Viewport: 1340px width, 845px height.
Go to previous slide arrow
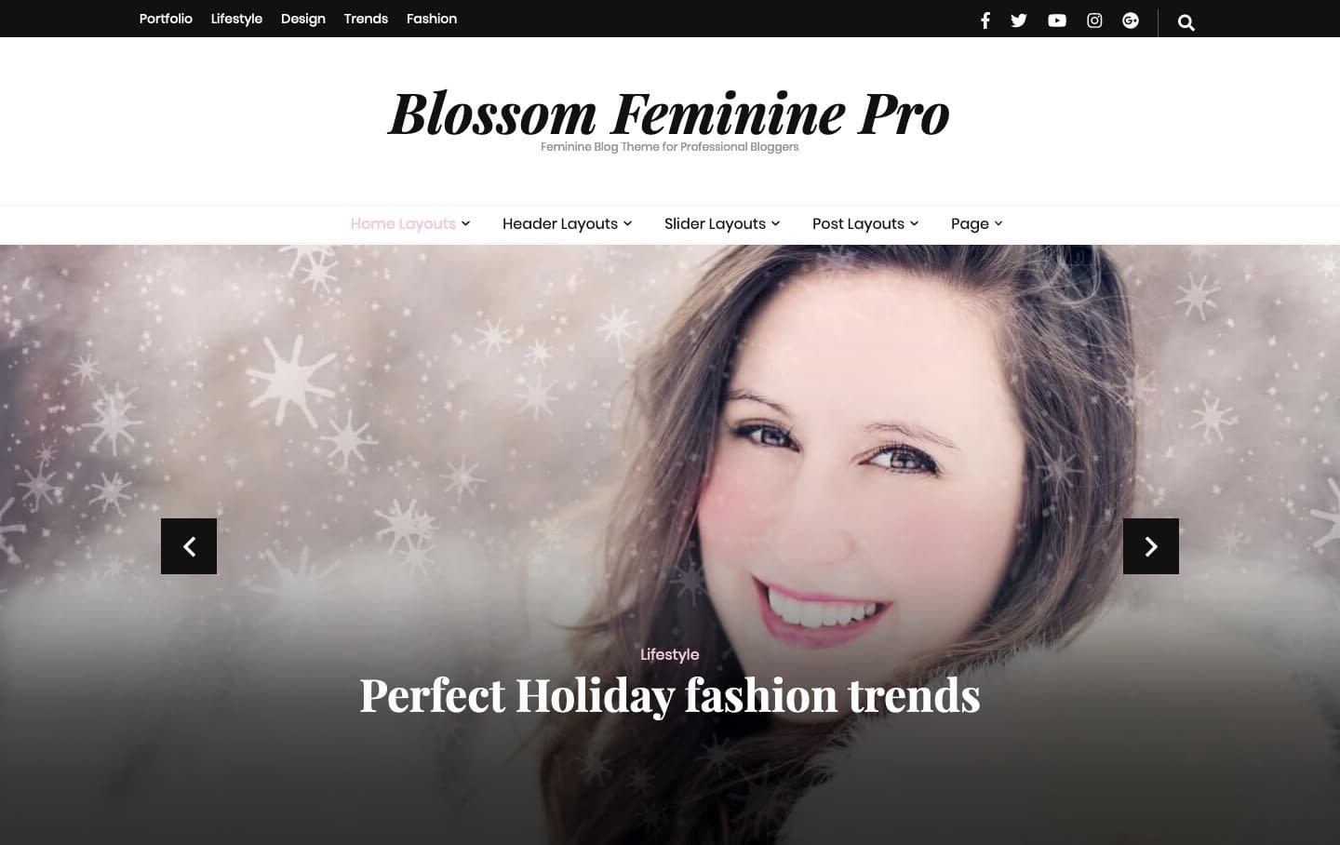(x=189, y=546)
